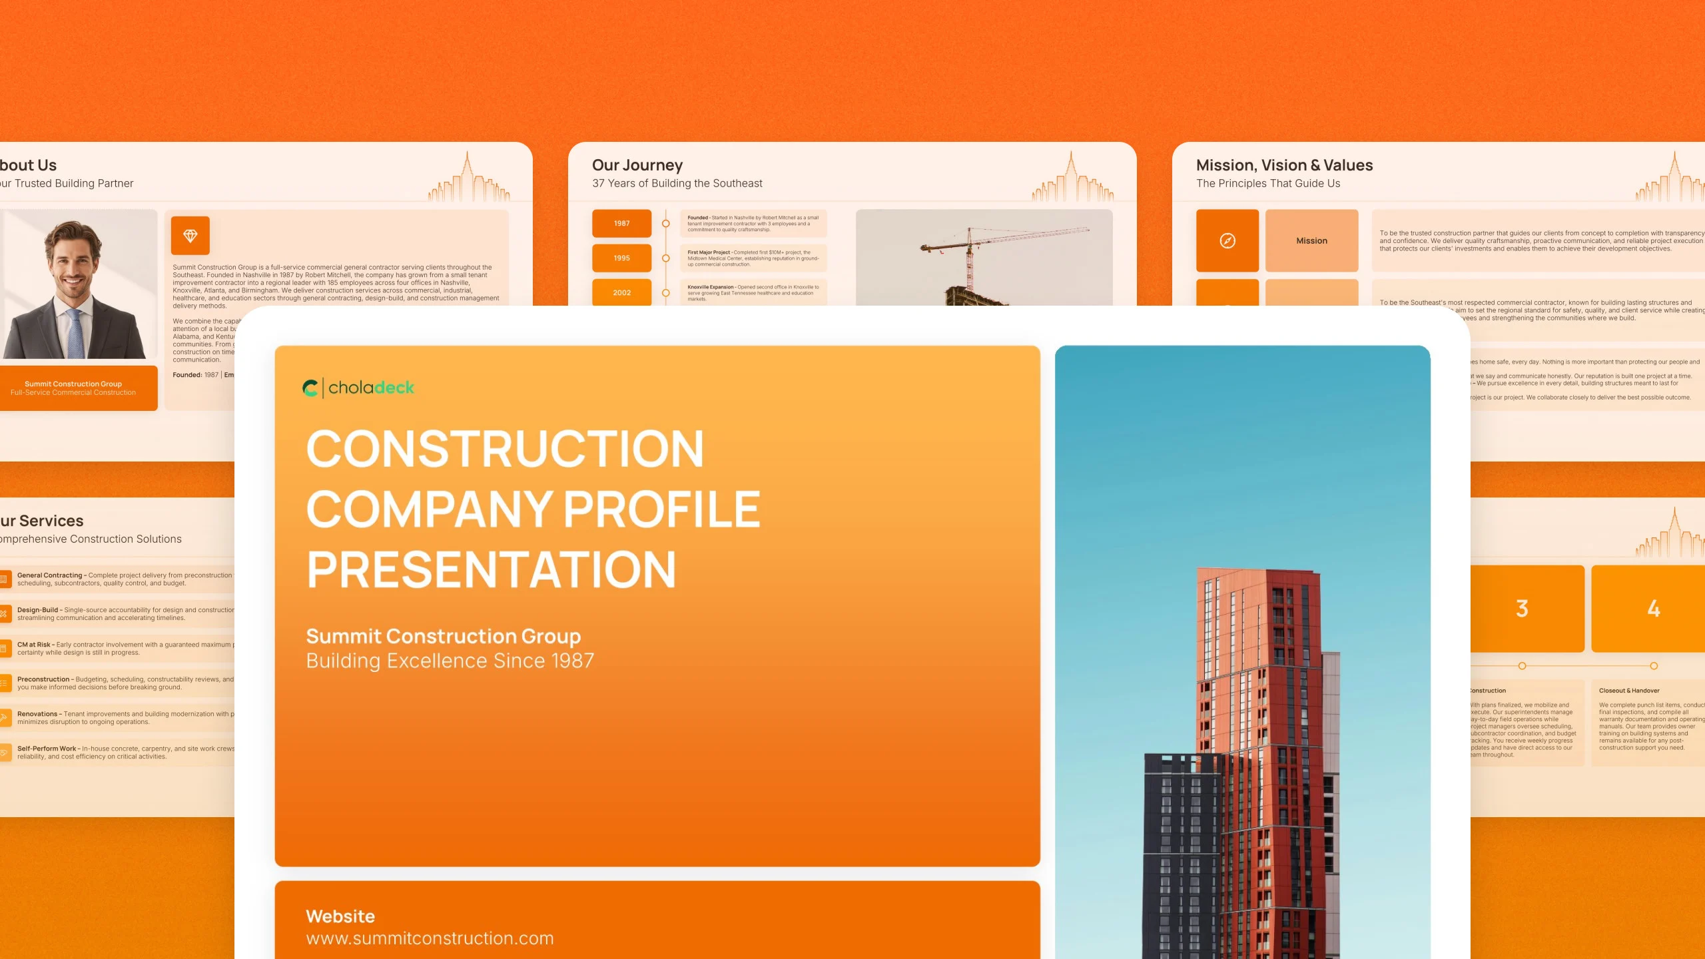
Task: Select the businessman portrait photo
Action: [79, 284]
